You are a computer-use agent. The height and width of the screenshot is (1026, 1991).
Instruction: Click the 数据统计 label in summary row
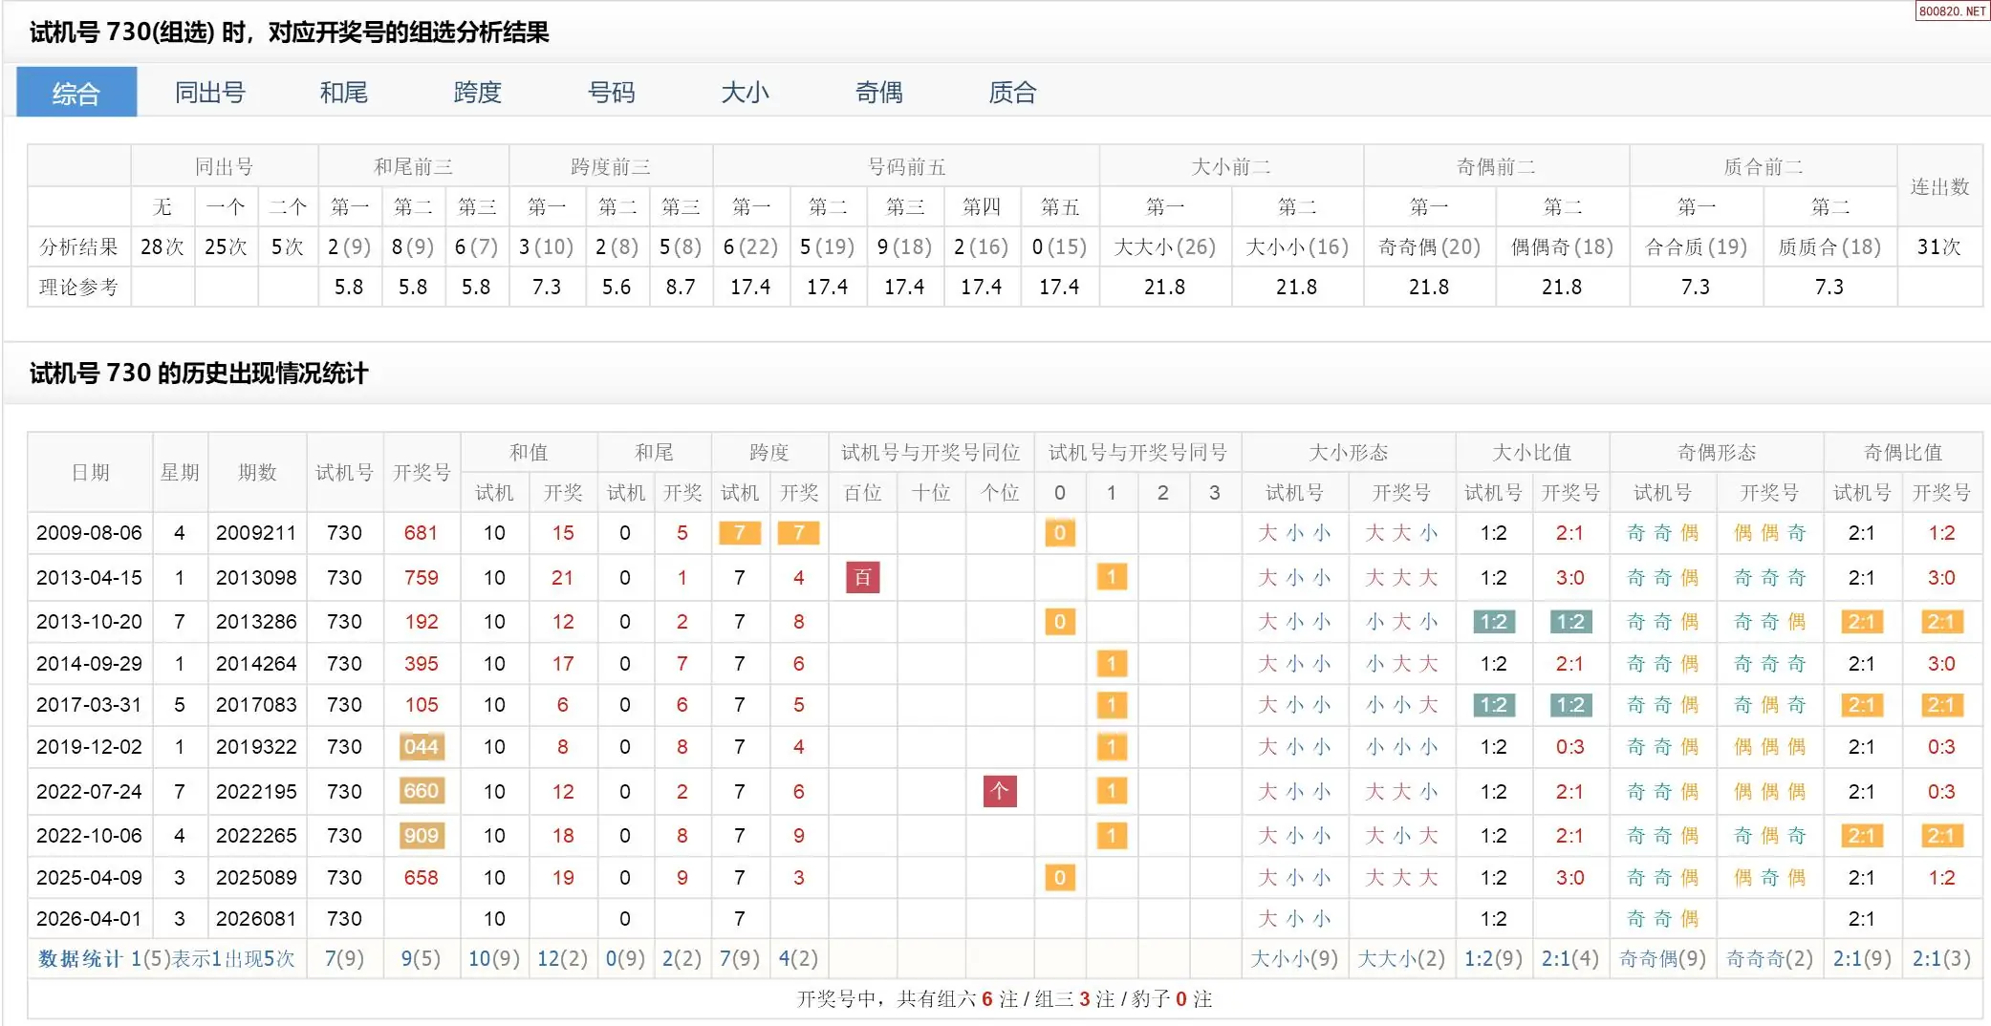click(80, 958)
